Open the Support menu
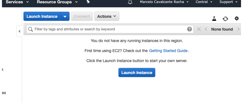243x103 pixels. [x=228, y=2]
